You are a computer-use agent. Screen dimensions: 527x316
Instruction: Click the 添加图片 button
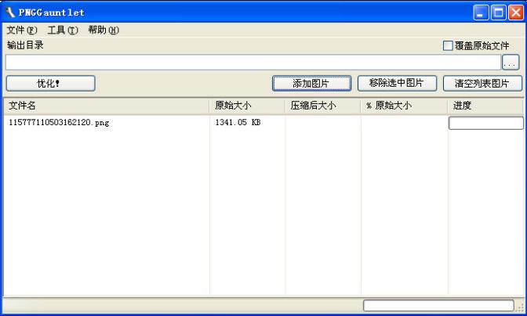[311, 83]
